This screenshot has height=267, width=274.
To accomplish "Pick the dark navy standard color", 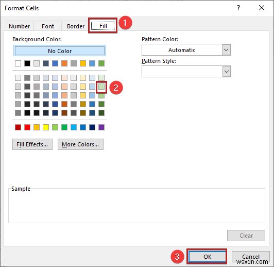I will pyautogui.click(x=92, y=127).
